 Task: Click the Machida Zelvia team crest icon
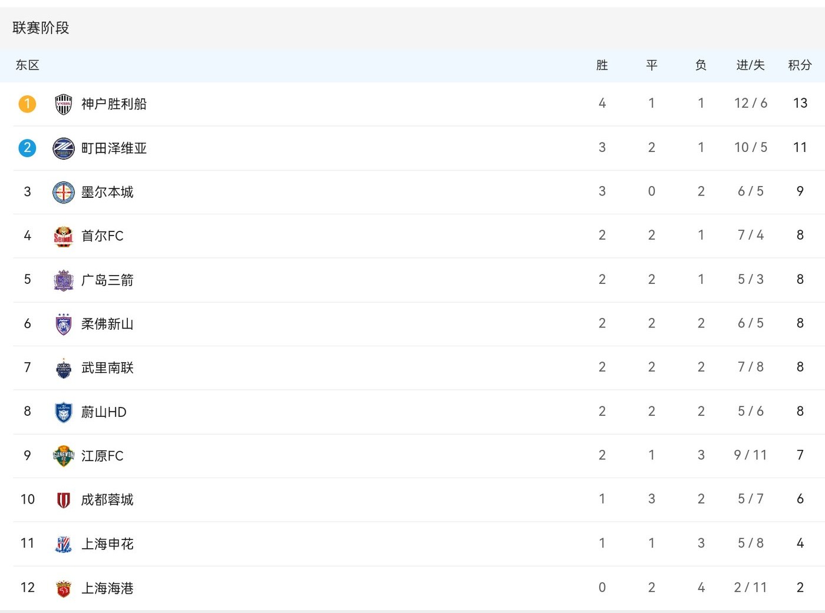pos(64,148)
